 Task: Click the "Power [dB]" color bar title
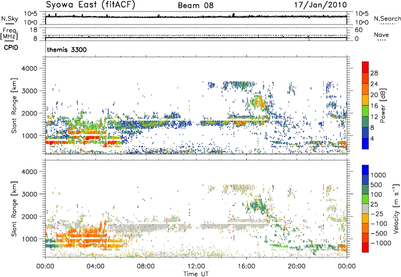point(382,105)
